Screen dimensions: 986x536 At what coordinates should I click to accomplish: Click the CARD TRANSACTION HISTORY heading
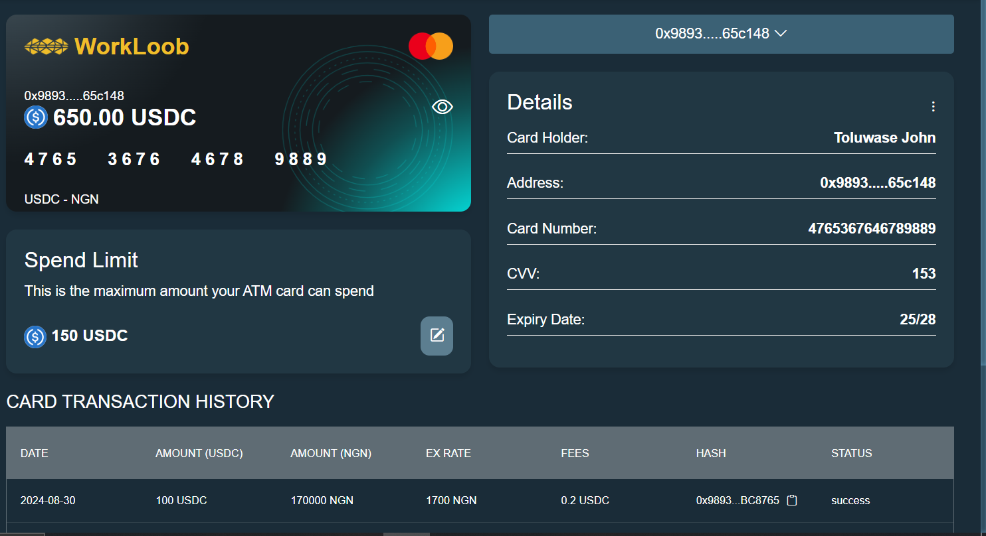[140, 402]
